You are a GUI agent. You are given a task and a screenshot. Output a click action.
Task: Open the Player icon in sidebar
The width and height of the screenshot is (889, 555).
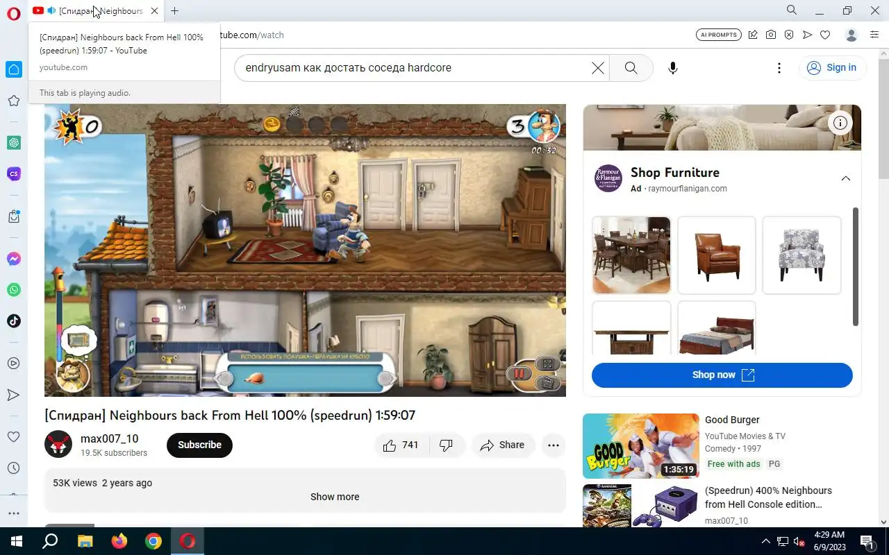14,363
